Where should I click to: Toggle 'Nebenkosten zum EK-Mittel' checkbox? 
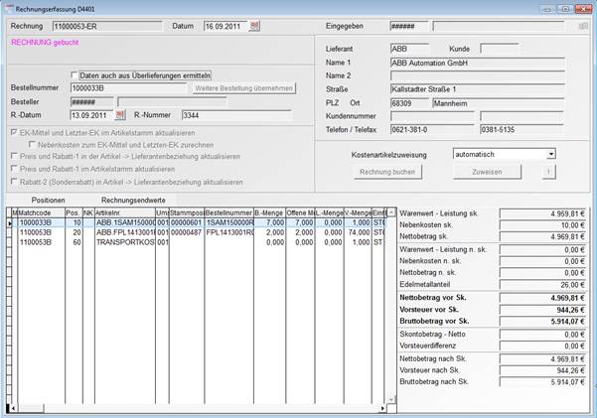[x=31, y=145]
